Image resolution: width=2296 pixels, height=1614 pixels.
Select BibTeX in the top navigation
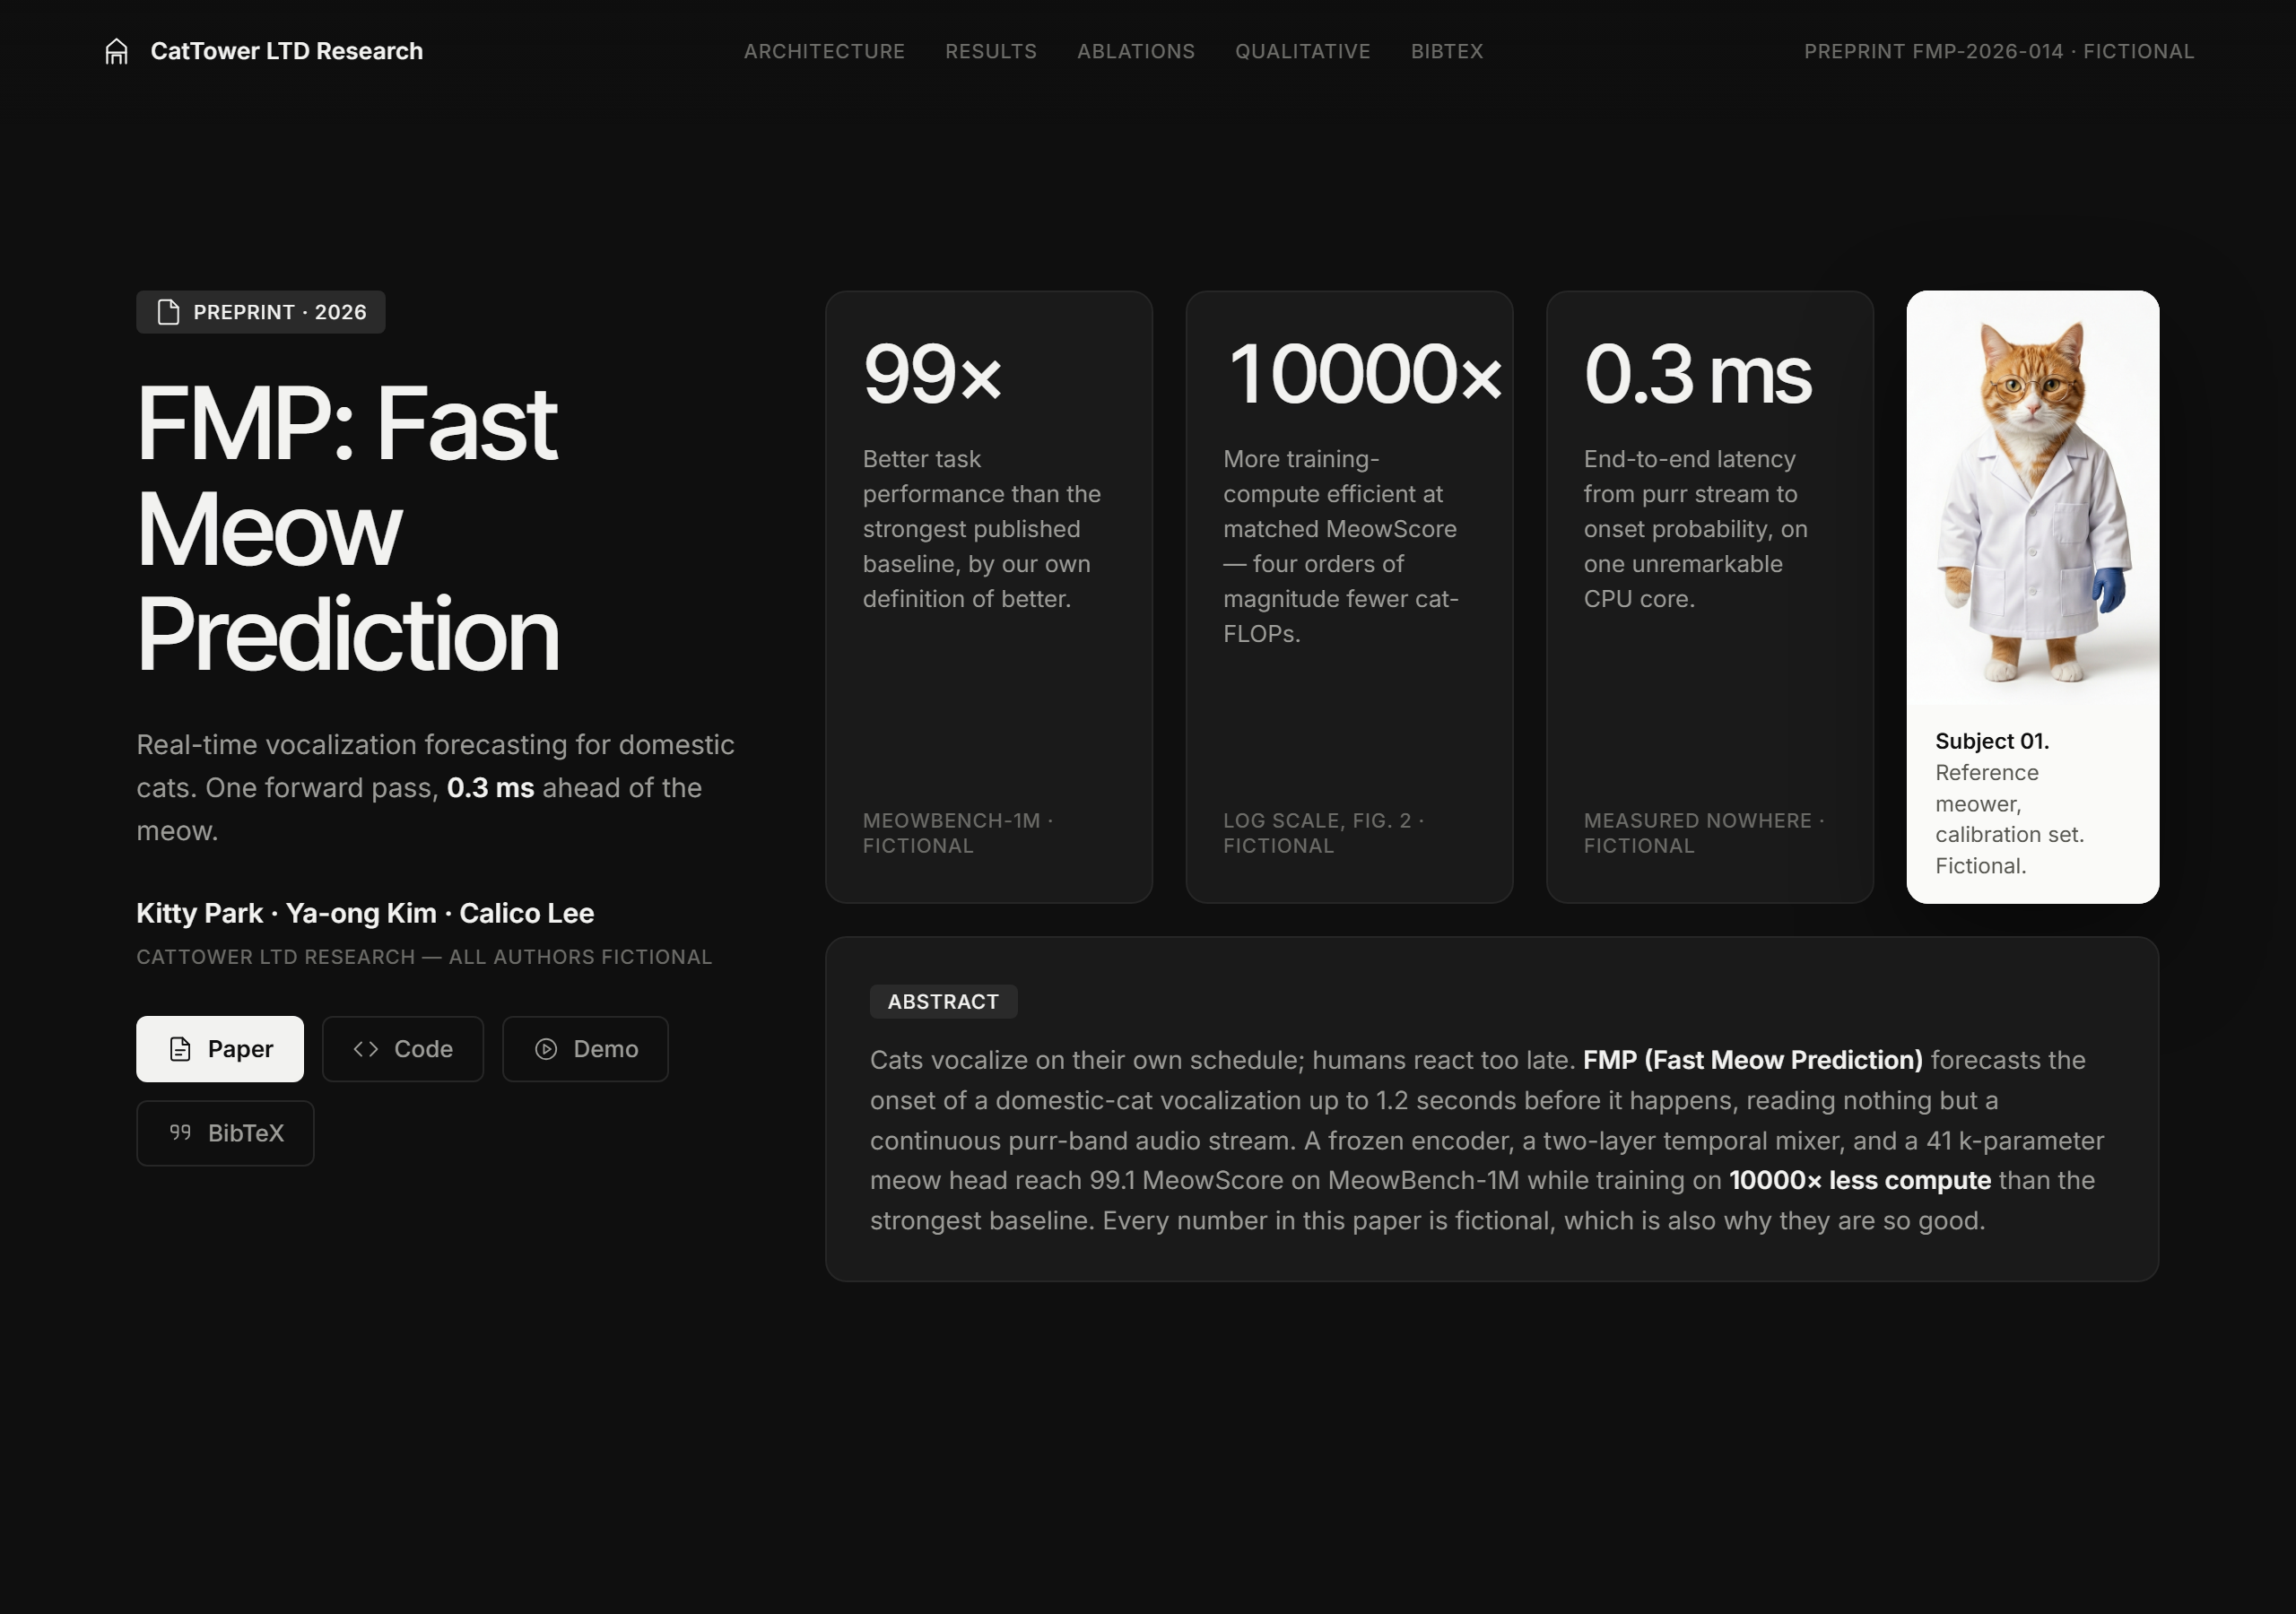click(1447, 51)
